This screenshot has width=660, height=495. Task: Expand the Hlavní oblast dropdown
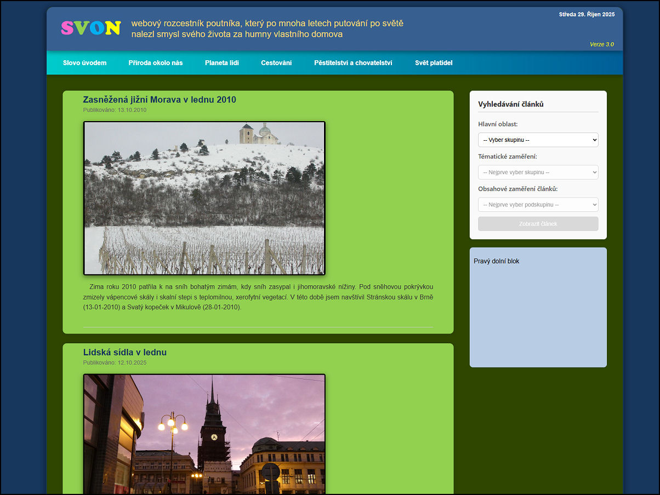(x=538, y=140)
